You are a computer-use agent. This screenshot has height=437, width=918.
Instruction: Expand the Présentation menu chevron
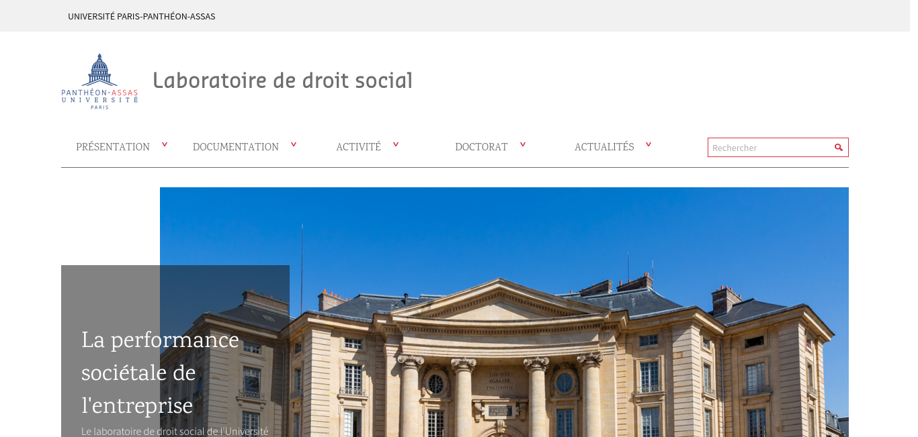165,144
